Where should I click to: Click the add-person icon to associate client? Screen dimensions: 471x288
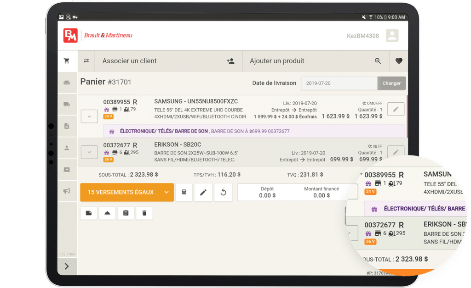click(230, 61)
